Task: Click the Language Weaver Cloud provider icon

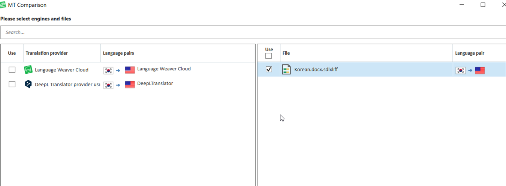Action: point(28,70)
